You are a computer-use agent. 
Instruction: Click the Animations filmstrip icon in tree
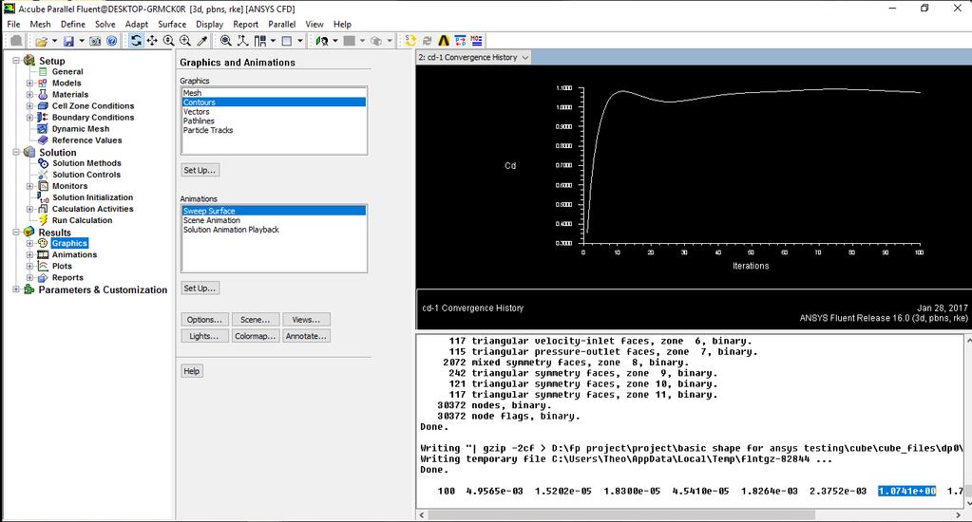pos(43,254)
